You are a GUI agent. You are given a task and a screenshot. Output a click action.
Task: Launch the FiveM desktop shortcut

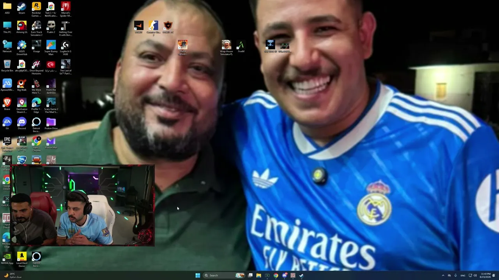point(241,46)
